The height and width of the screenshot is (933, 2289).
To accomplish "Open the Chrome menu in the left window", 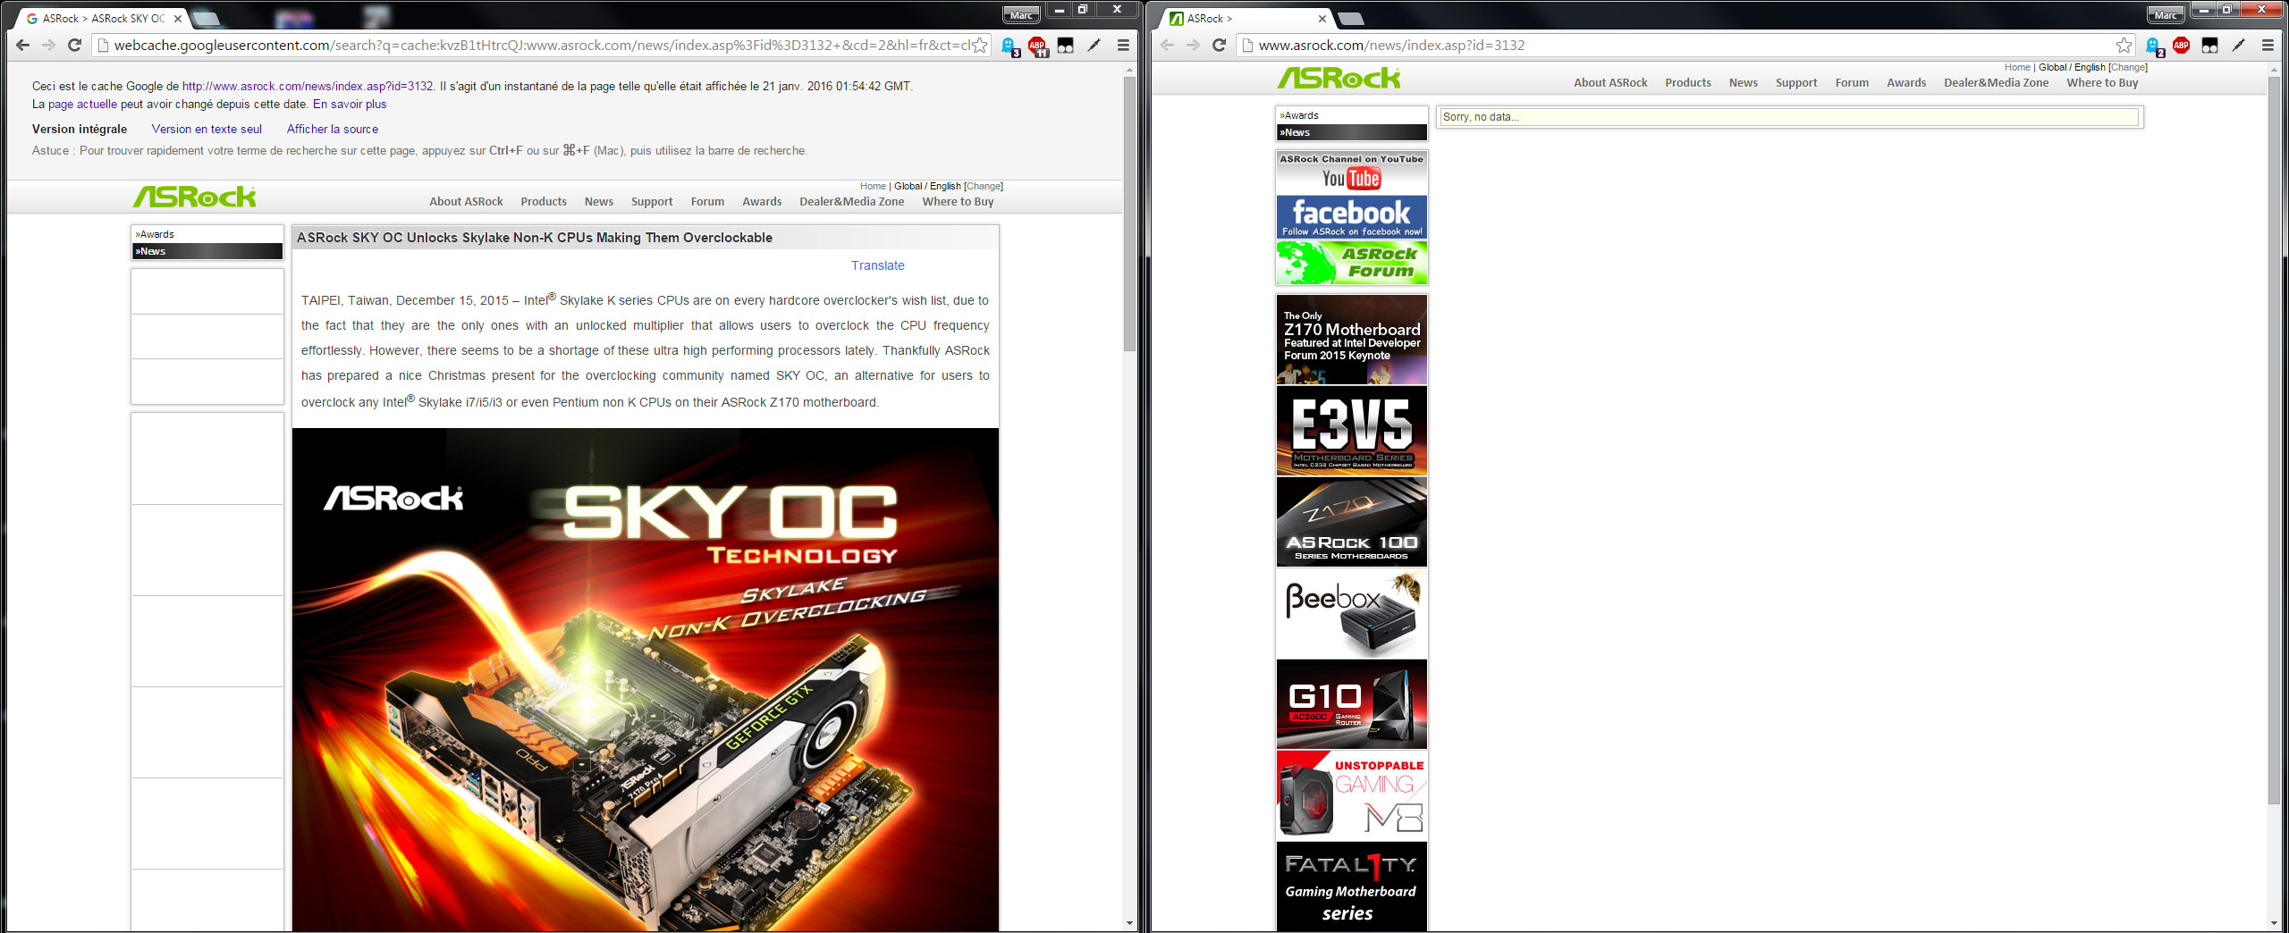I will [1123, 46].
